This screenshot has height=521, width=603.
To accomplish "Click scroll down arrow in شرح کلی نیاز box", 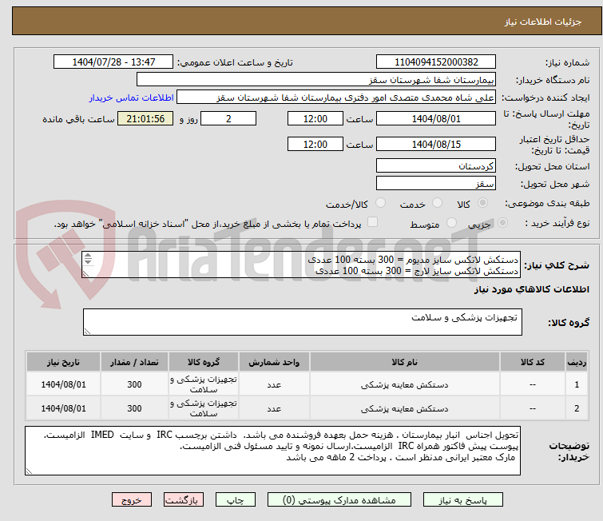I will 88,261.
